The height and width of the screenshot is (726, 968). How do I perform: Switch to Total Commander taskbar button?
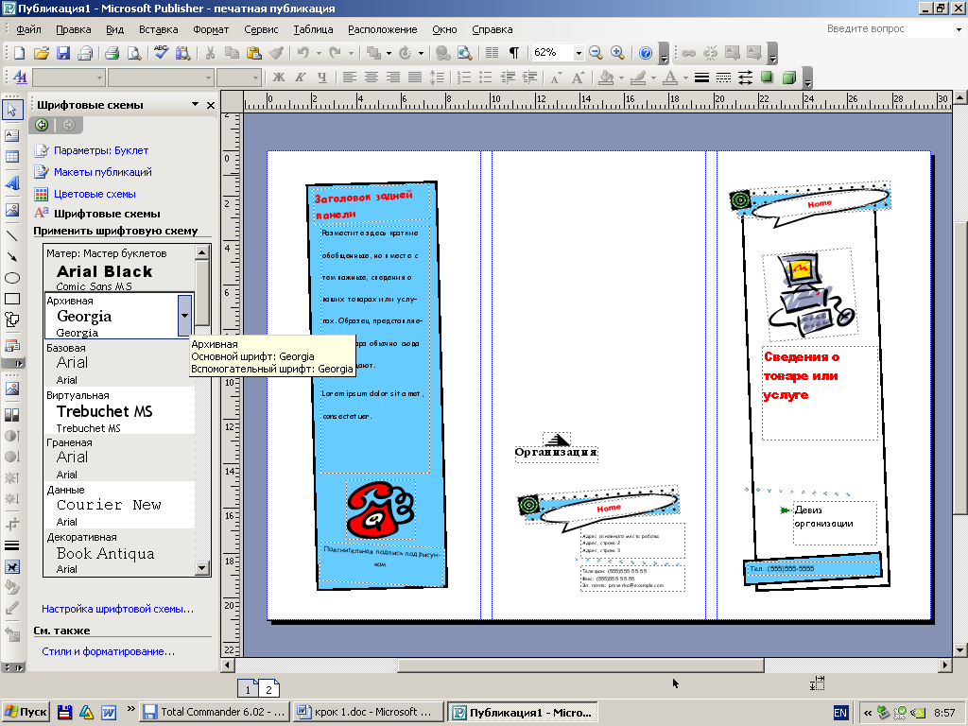tap(215, 712)
